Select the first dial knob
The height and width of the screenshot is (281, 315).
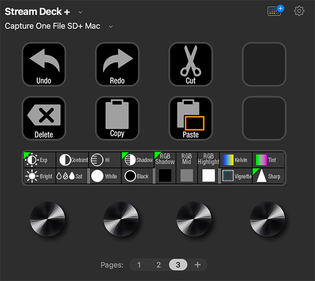(x=48, y=219)
